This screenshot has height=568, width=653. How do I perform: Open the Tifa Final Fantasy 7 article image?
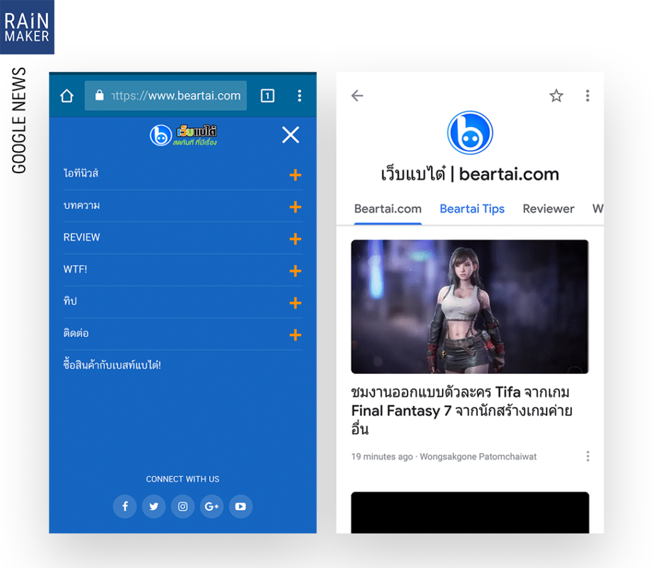469,306
